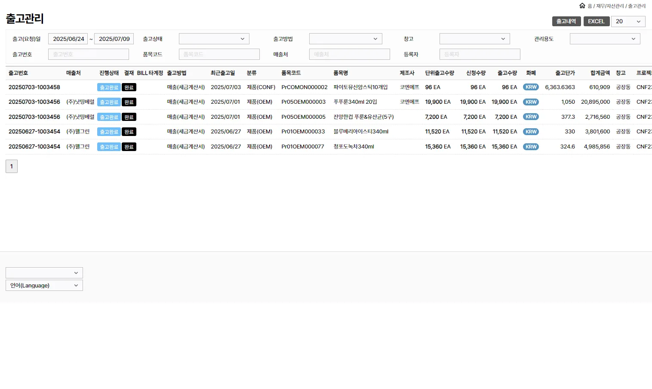652x389 pixels.
Task: Click 출고완료 badge for 파이토뮤신 row
Action: click(x=109, y=87)
